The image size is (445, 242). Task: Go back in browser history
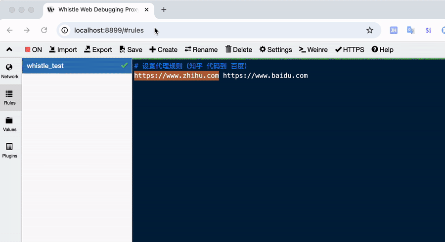click(10, 30)
